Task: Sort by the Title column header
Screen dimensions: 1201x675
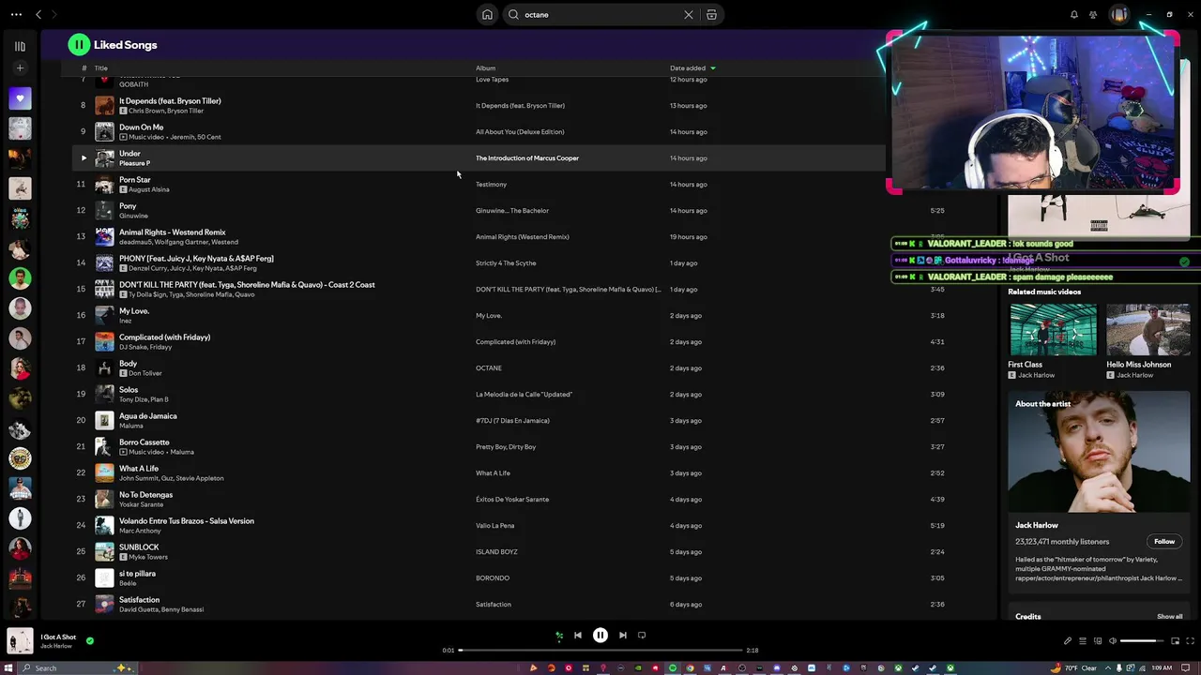Action: (101, 68)
